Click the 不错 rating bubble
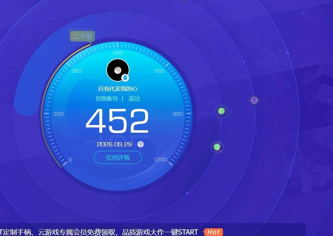333x236 pixels. (x=83, y=36)
